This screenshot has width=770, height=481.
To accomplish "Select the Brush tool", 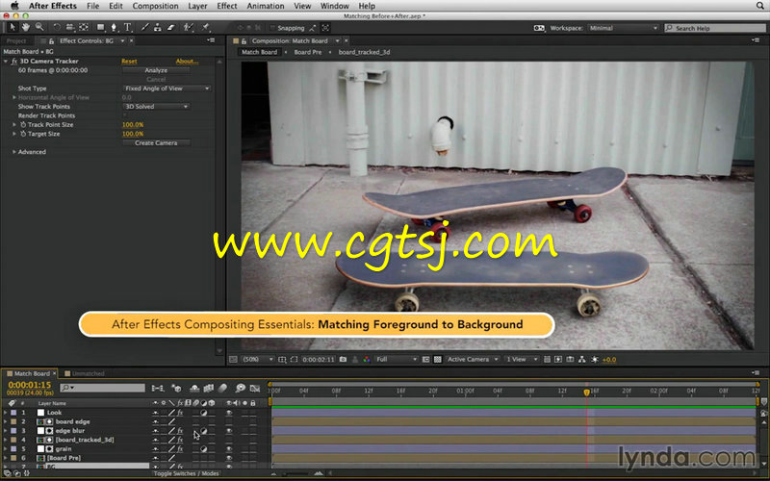I will coord(144,28).
